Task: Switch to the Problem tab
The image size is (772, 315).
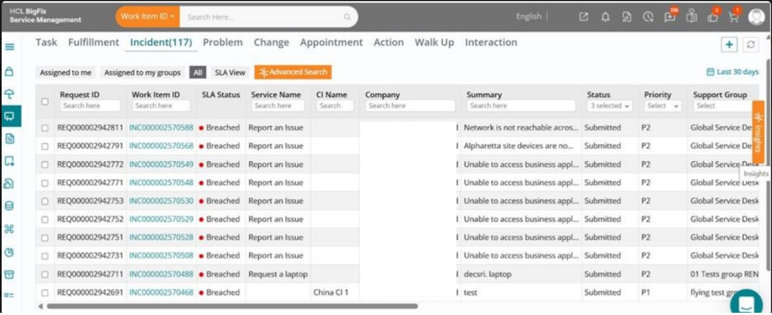Action: click(x=223, y=42)
